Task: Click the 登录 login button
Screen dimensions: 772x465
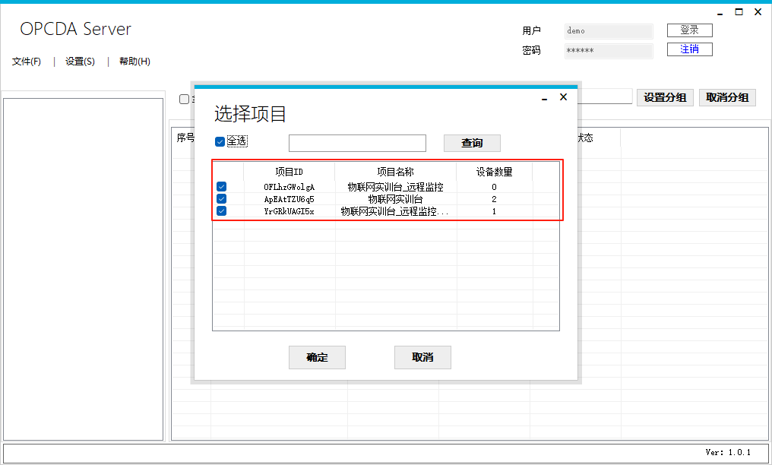Action: tap(689, 30)
